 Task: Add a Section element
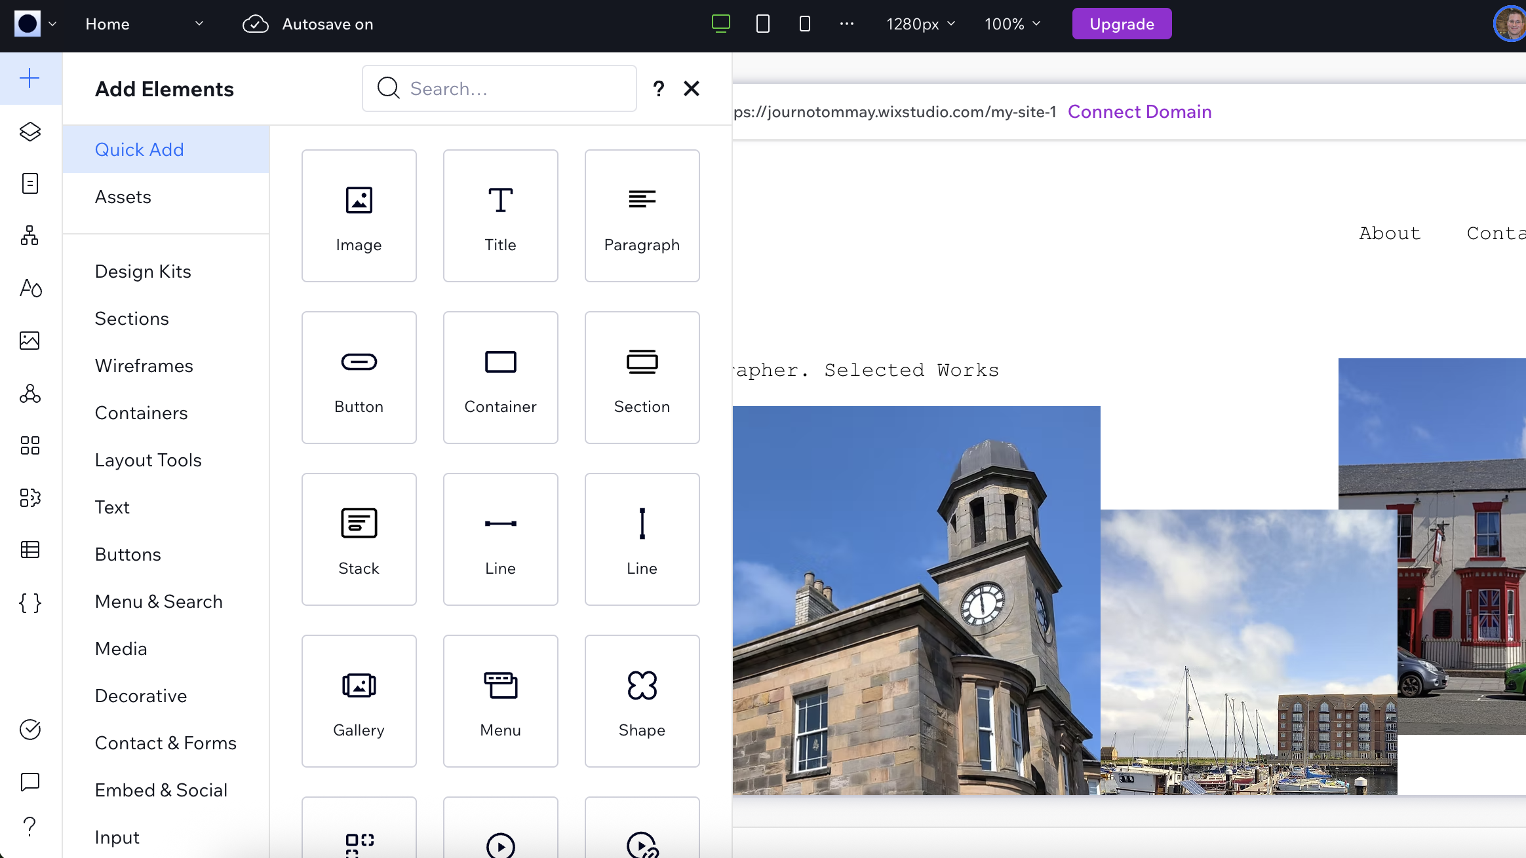[x=642, y=378]
